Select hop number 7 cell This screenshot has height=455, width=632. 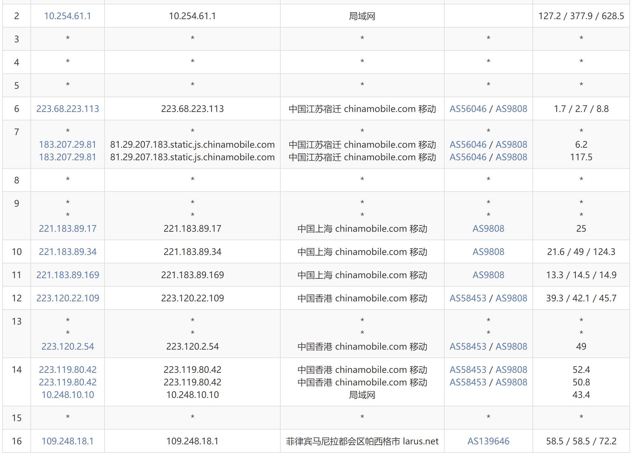point(17,144)
